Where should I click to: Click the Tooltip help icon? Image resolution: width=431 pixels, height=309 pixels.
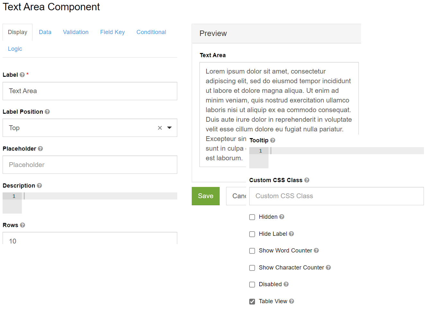click(273, 140)
